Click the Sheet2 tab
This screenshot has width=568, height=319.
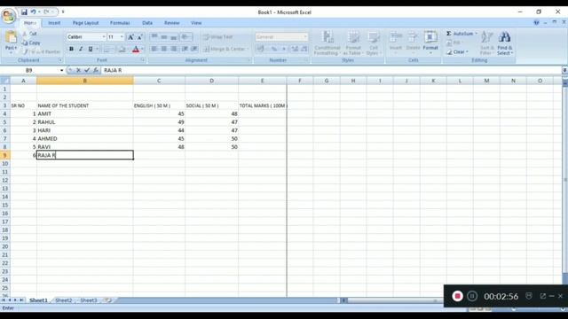64,300
